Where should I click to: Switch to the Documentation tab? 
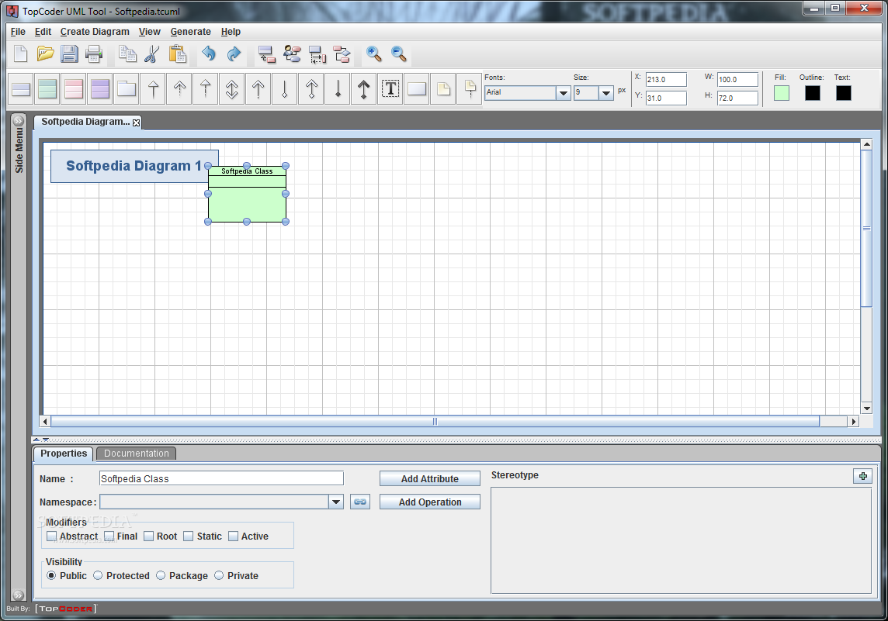coord(137,453)
